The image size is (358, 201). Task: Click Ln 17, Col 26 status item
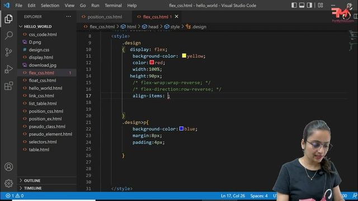[233, 195]
